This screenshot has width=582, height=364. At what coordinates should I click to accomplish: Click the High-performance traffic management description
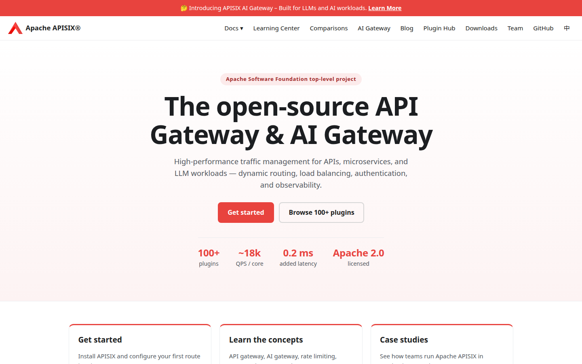tap(291, 173)
